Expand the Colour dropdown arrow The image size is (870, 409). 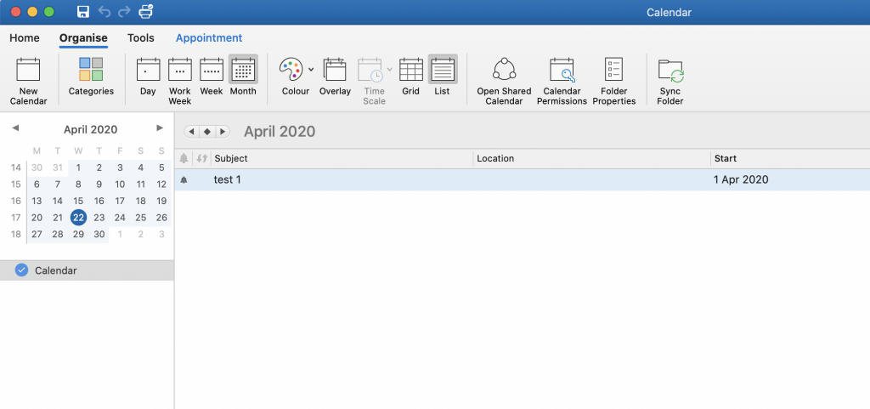pyautogui.click(x=311, y=70)
